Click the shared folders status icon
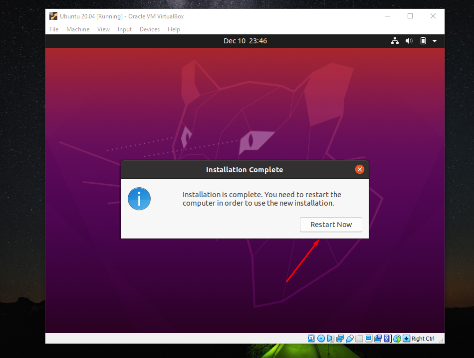The height and width of the screenshot is (358, 474). point(359,339)
